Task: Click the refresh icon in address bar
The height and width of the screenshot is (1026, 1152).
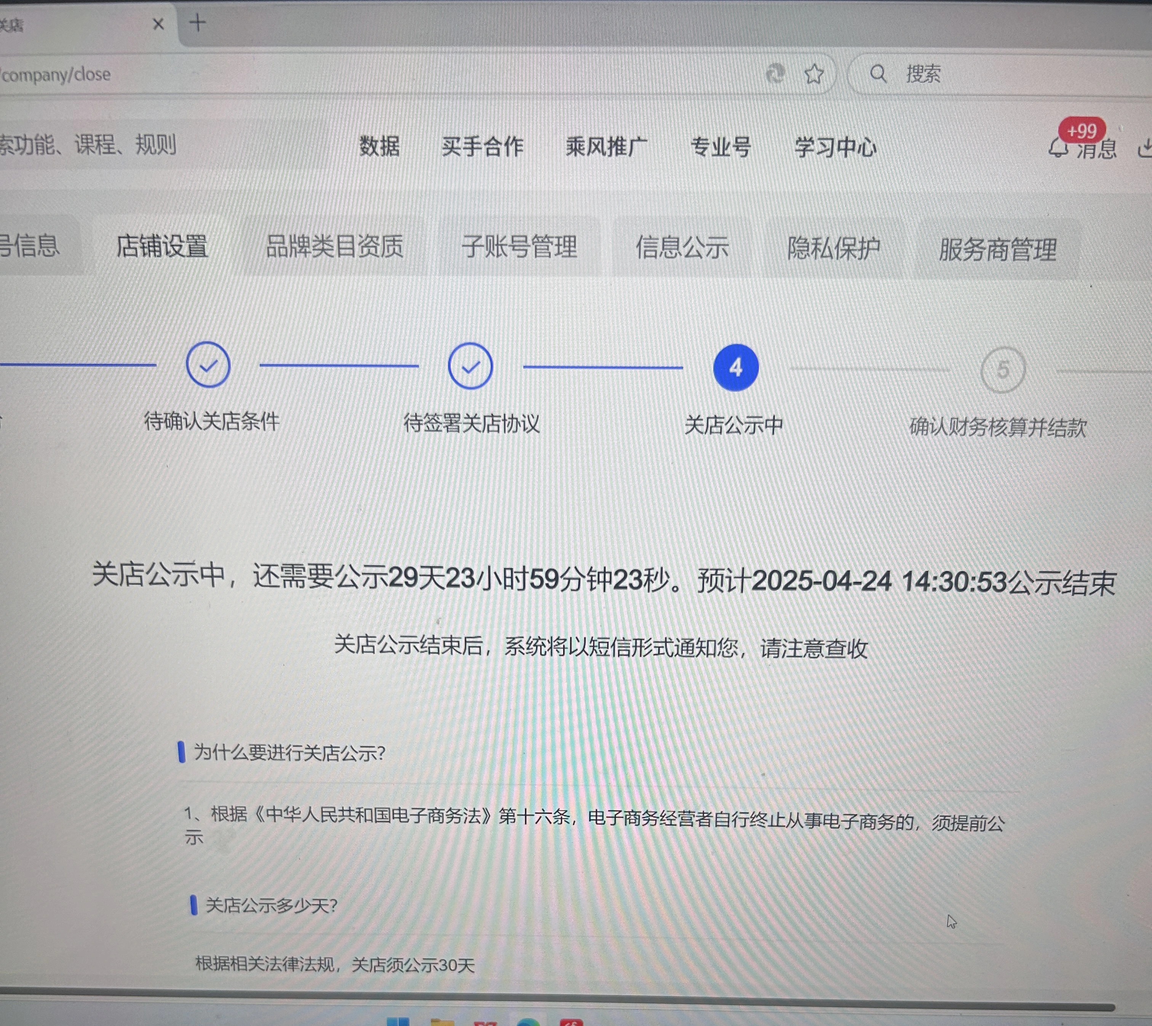Action: coord(776,73)
